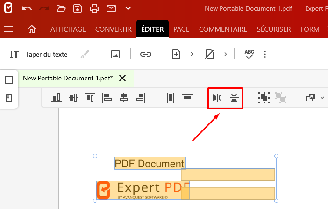Screen dimensions: 328x209
Task: Click the Expert PDF app logo icon
Action: coord(8,8)
